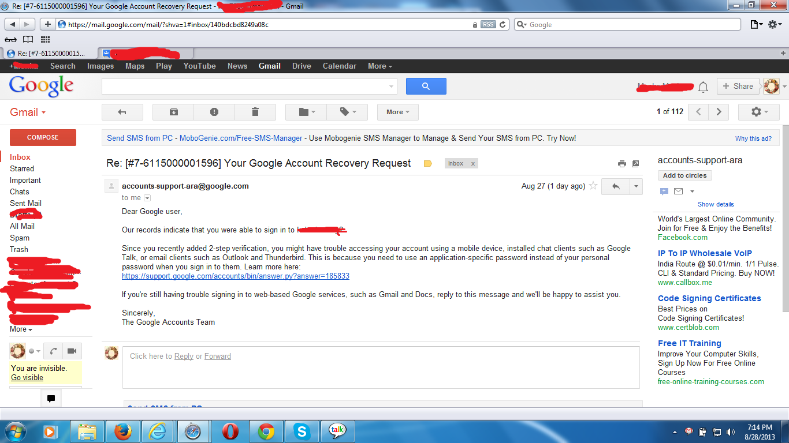Open the Labels tag dropdown
789x443 pixels.
tap(347, 112)
